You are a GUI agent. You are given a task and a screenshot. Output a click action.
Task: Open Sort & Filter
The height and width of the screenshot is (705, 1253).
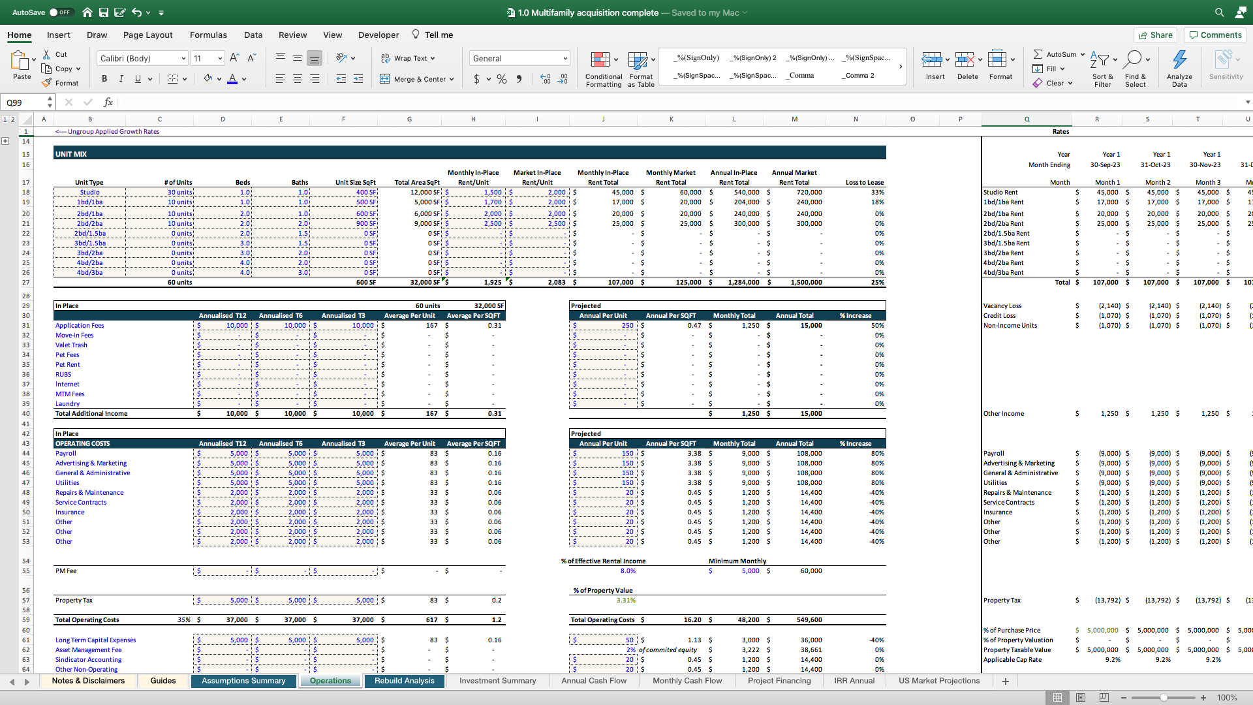pos(1102,68)
